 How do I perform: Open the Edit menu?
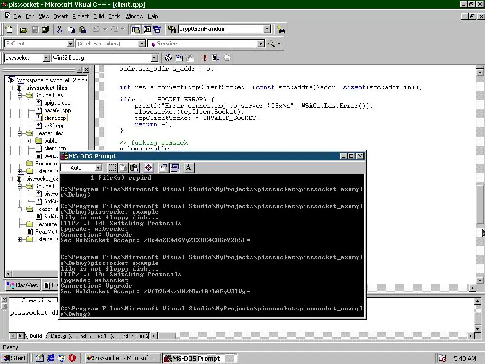pyautogui.click(x=30, y=16)
